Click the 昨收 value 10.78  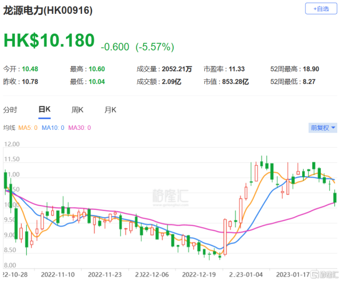[x=30, y=82]
